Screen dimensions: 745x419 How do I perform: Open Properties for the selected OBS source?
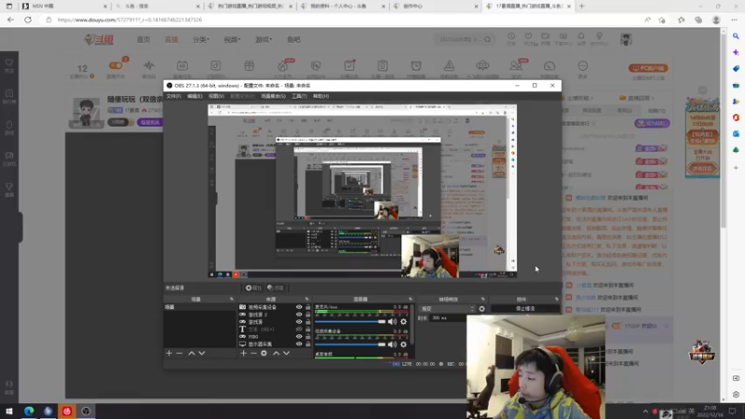tap(253, 288)
